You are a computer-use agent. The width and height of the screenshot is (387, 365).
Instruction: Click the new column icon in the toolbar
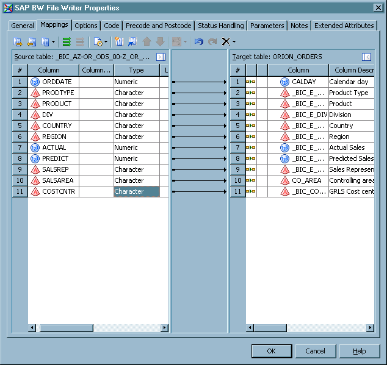(x=119, y=42)
